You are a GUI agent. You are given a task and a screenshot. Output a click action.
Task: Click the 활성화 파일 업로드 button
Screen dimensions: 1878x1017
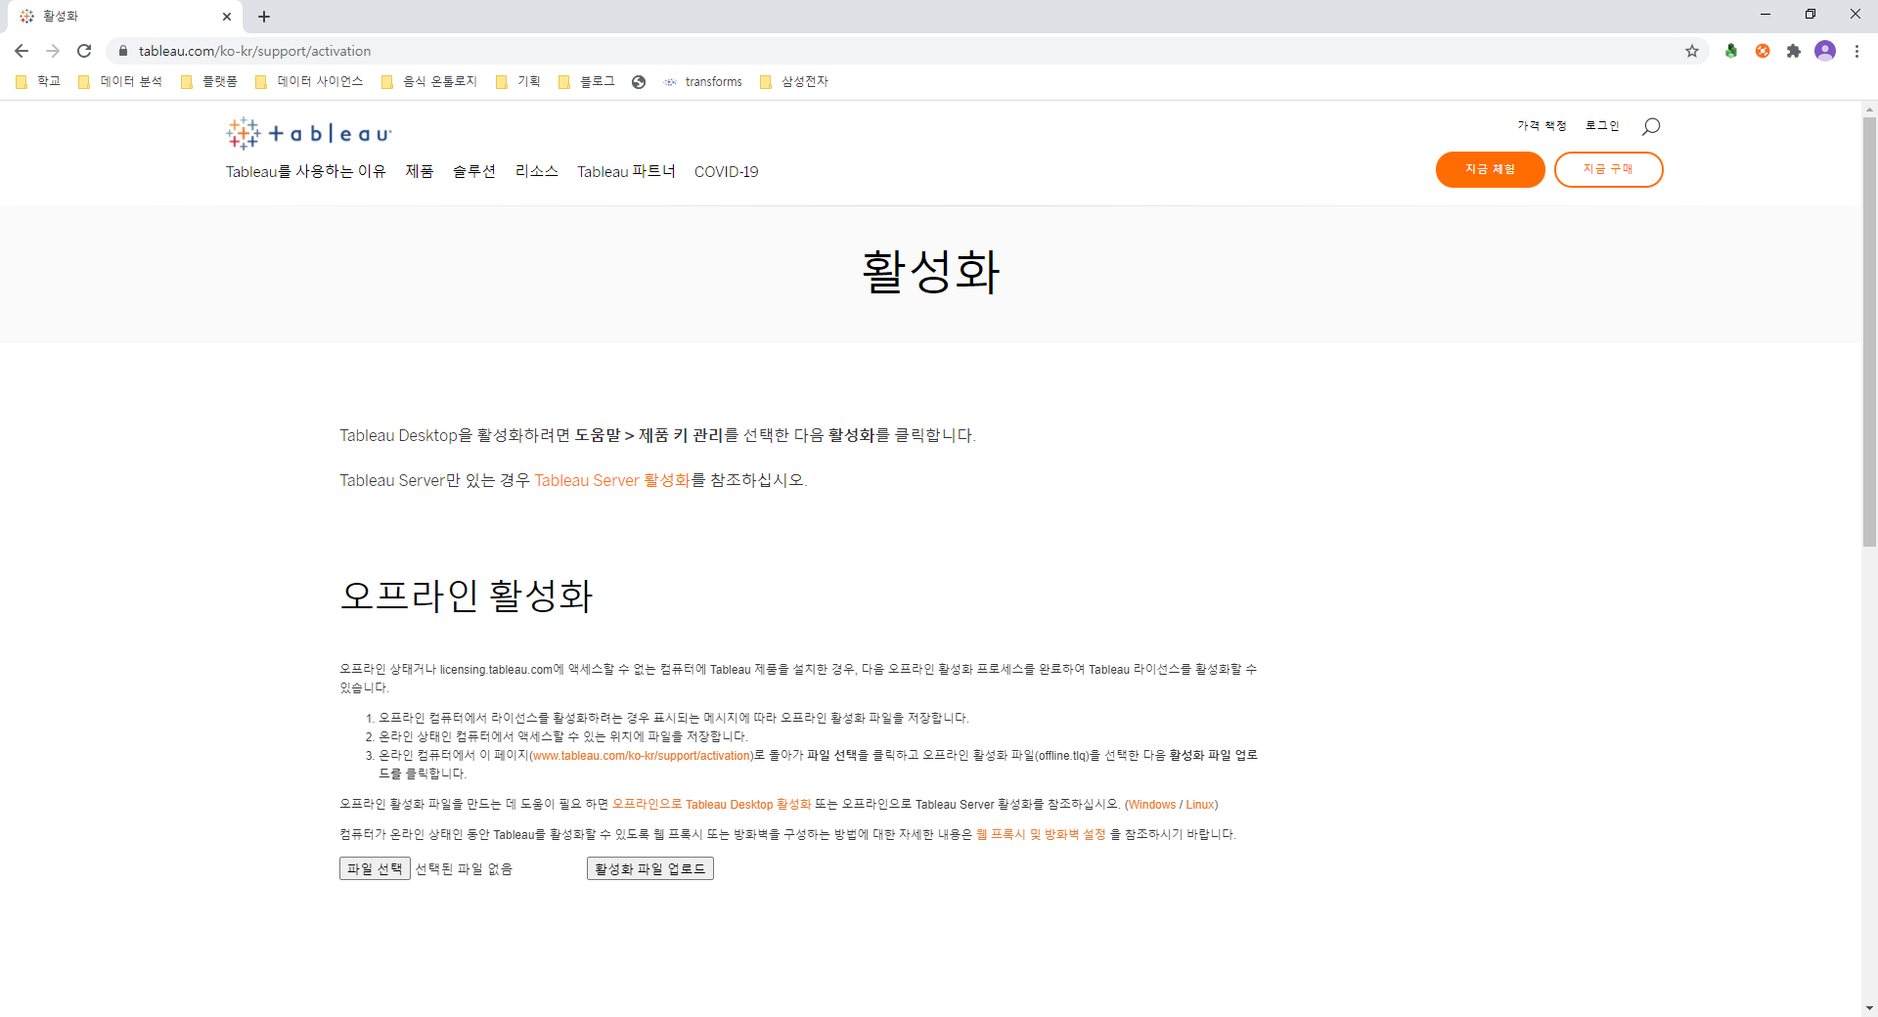tap(650, 868)
